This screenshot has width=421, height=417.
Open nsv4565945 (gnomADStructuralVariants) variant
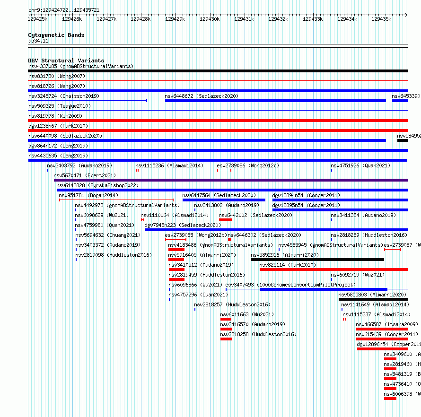click(x=331, y=245)
